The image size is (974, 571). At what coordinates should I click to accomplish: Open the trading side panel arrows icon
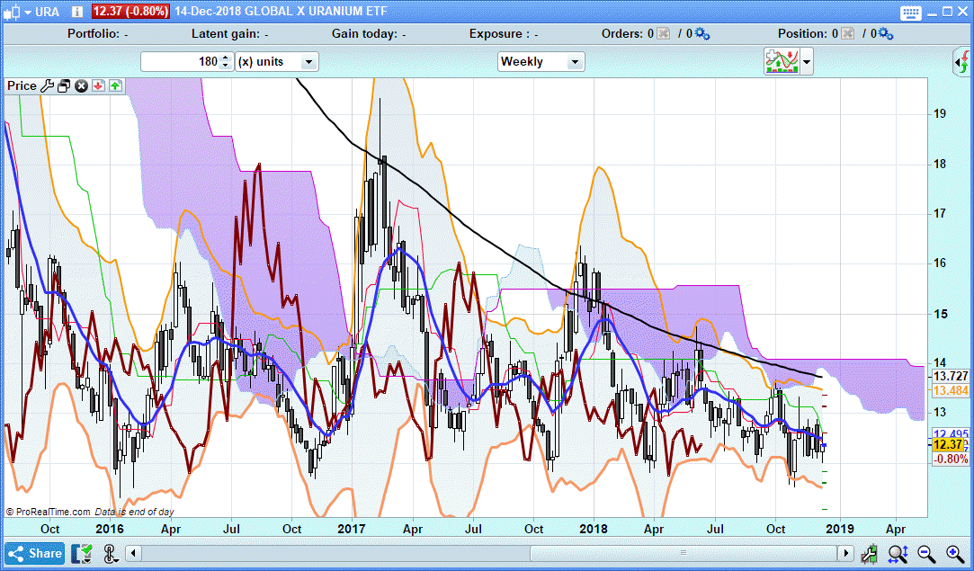coord(962,62)
